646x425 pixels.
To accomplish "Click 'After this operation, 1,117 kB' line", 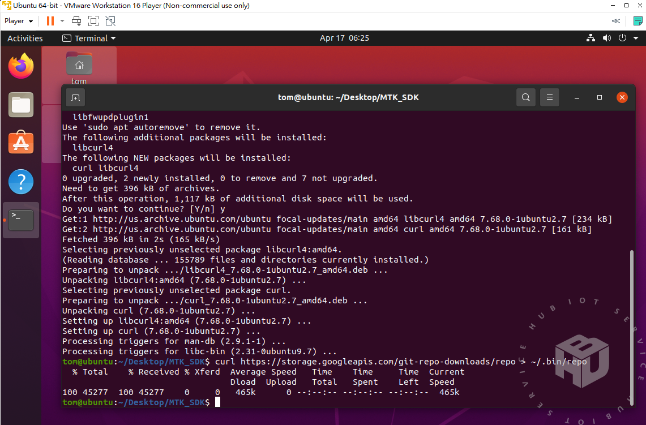I will pyautogui.click(x=238, y=199).
